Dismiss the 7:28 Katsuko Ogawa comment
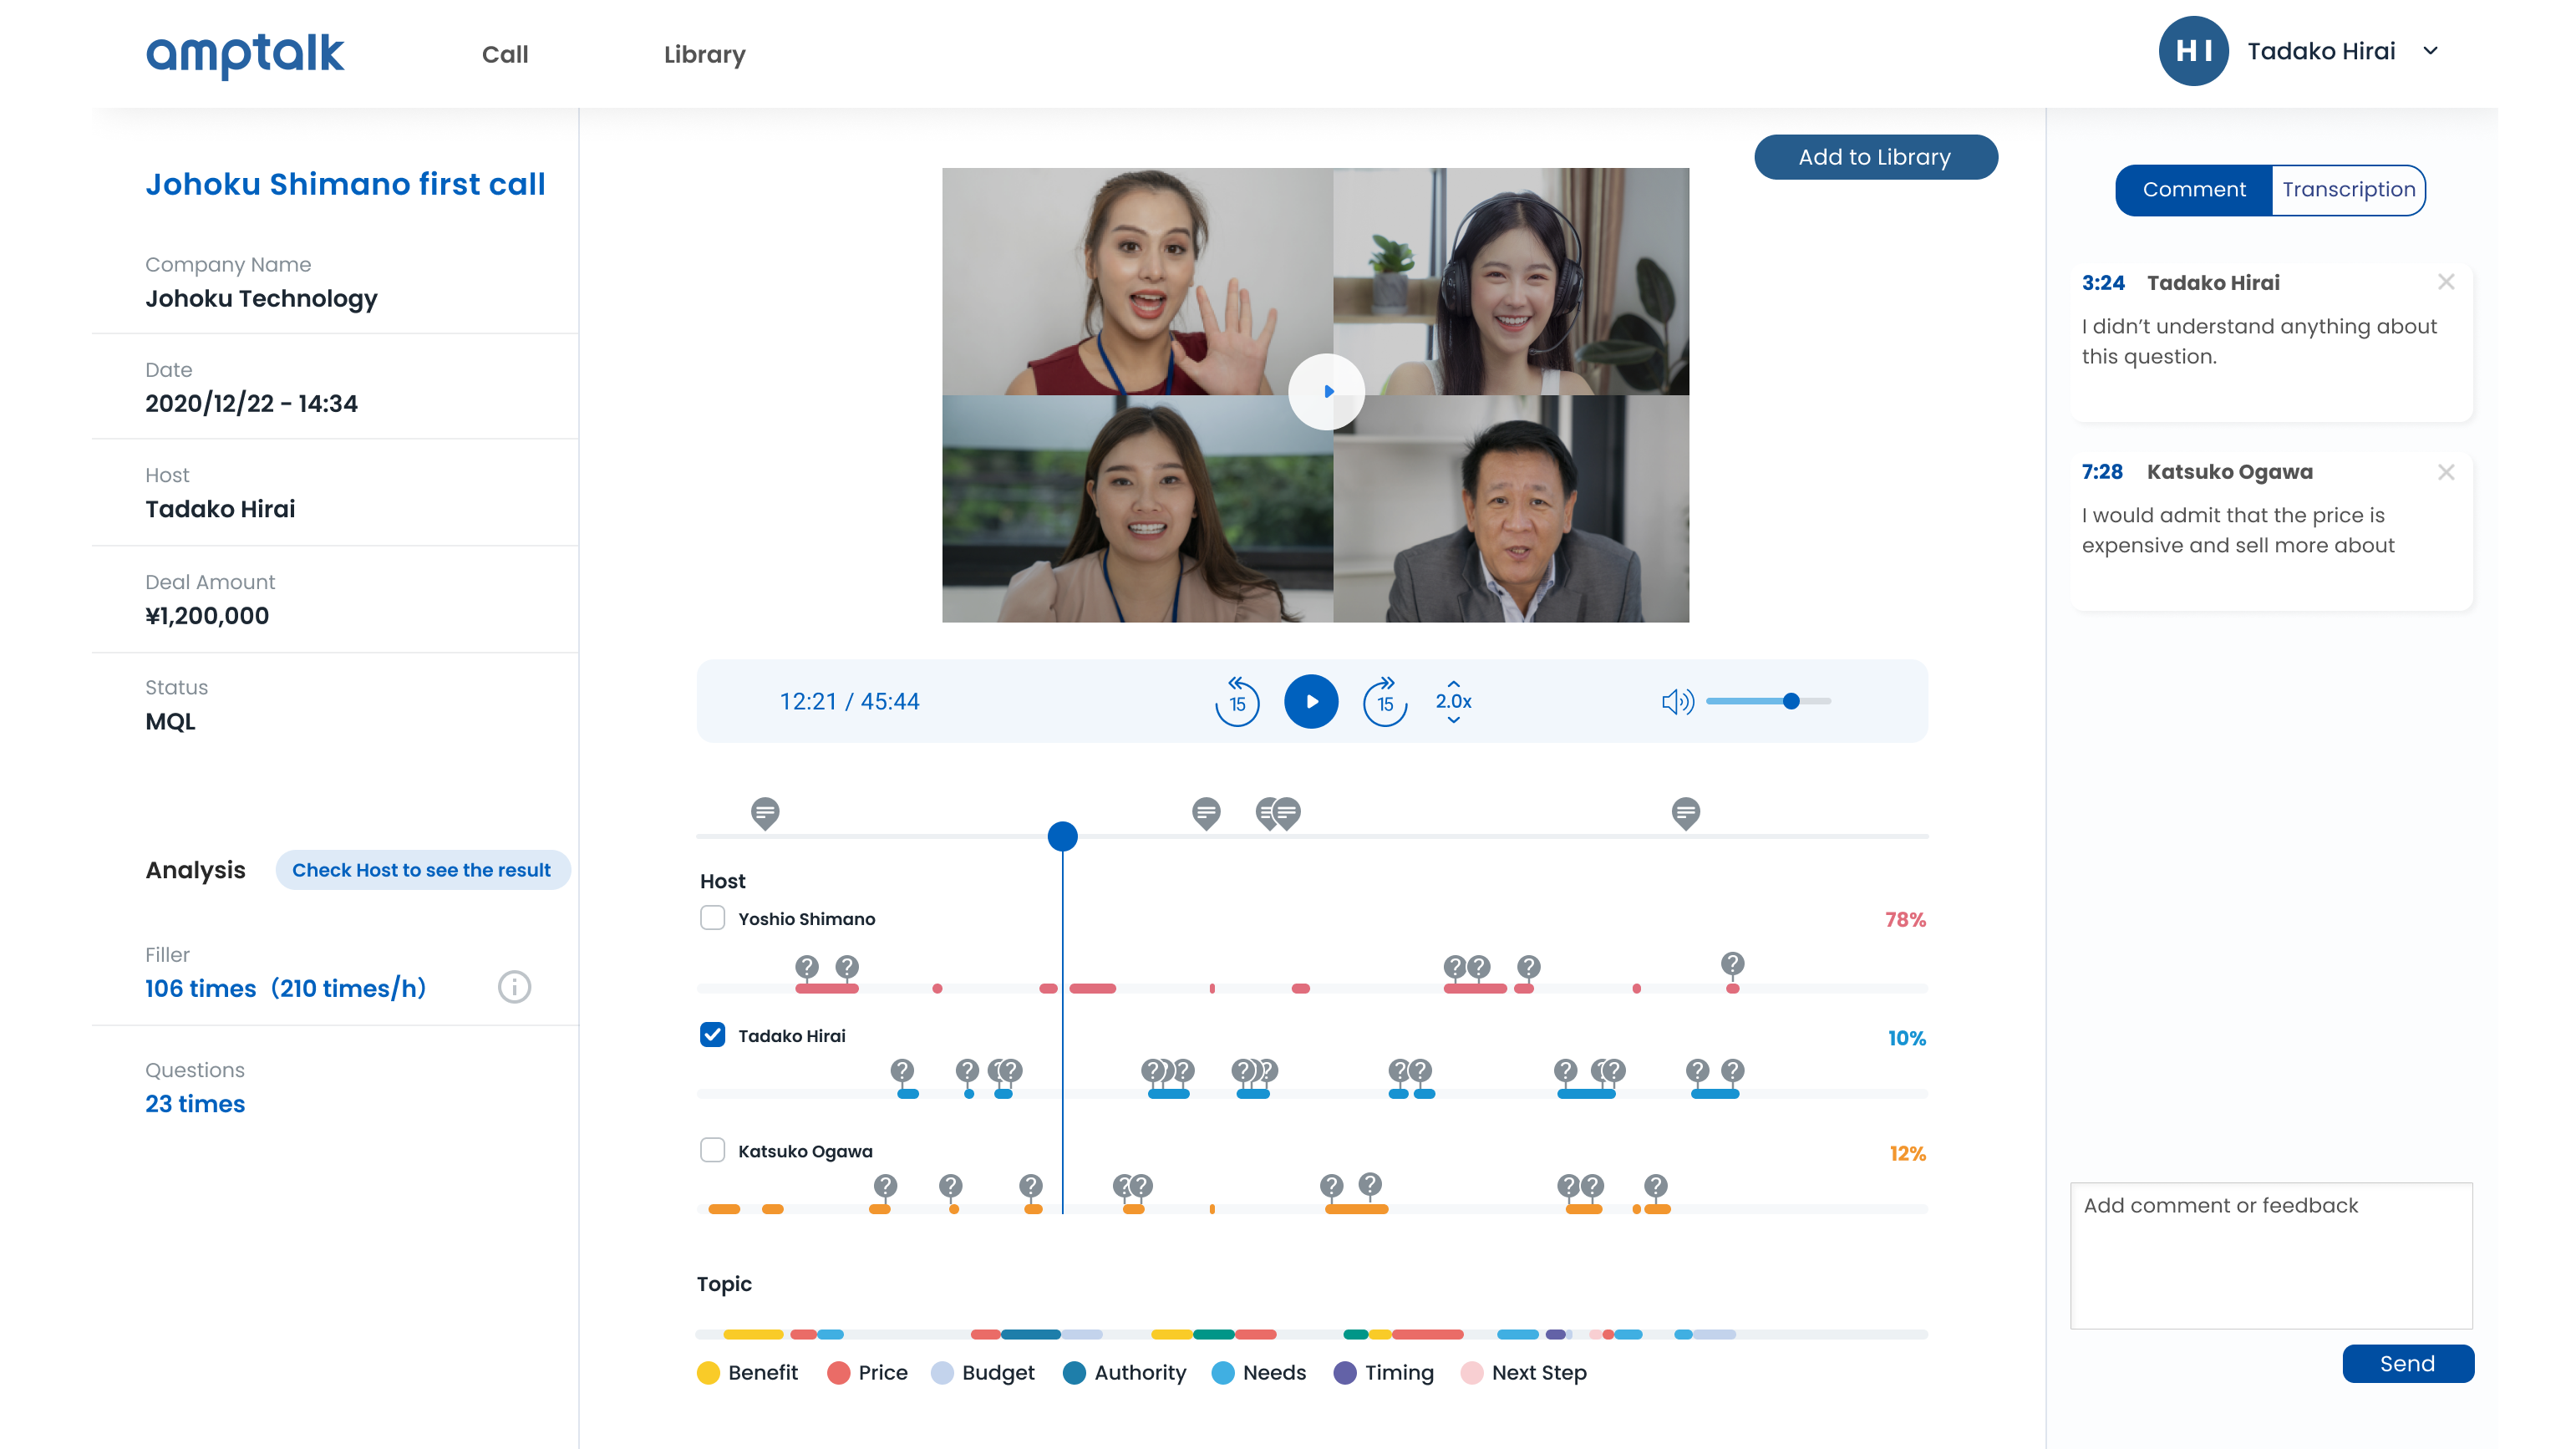The width and height of the screenshot is (2576, 1449). pos(2446,471)
